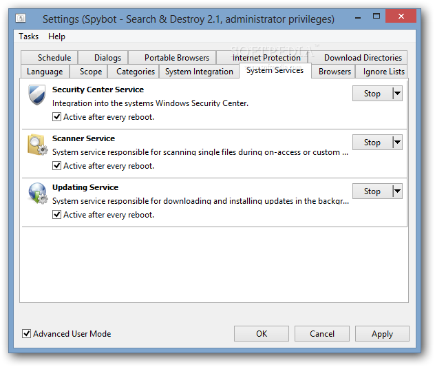Stop the Updating Service
This screenshot has width=435, height=367.
(372, 191)
